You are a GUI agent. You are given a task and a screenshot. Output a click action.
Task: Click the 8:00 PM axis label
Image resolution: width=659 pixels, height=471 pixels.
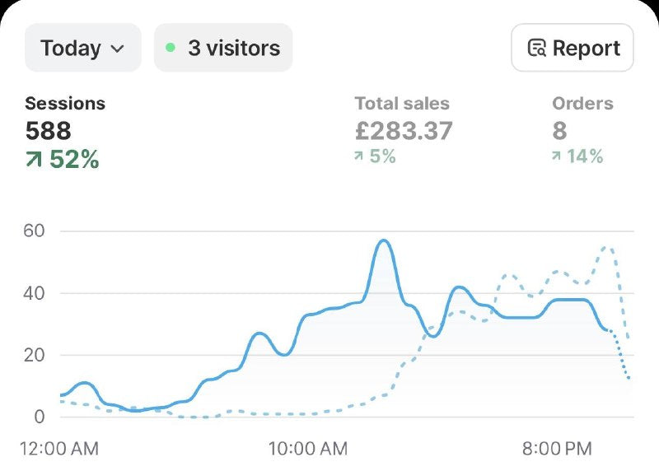tap(557, 449)
